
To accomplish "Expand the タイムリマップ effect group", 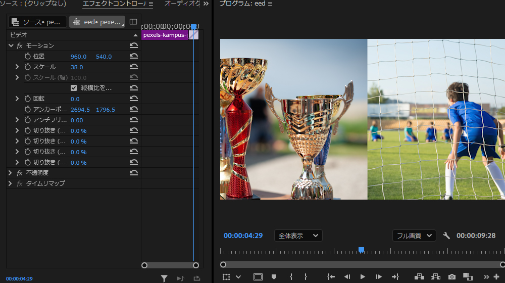I will [10, 183].
